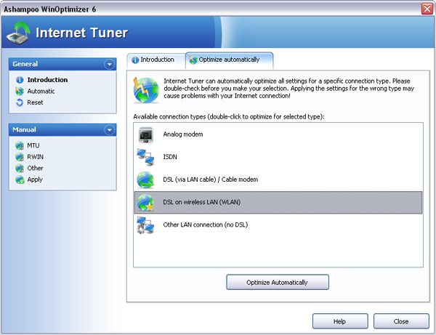Screen dimensions: 436x335
Task: Select Apply in the Manual panel
Action: pos(35,179)
